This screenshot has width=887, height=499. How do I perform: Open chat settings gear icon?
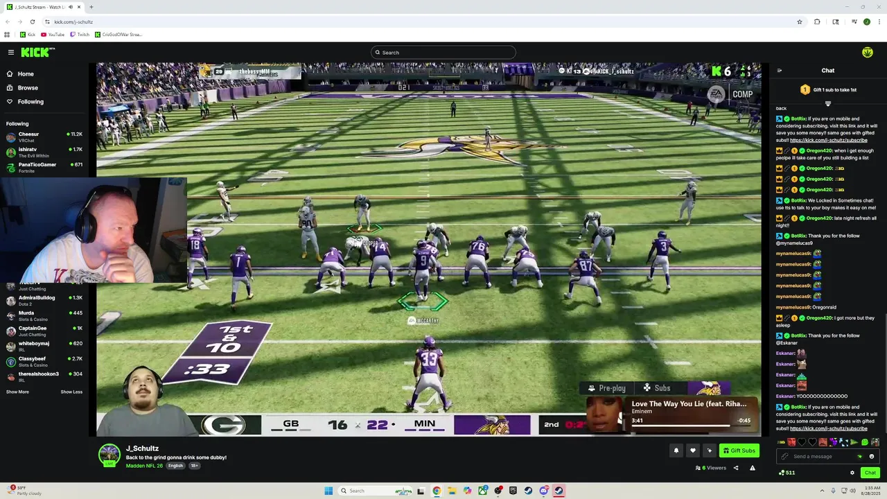tap(852, 473)
